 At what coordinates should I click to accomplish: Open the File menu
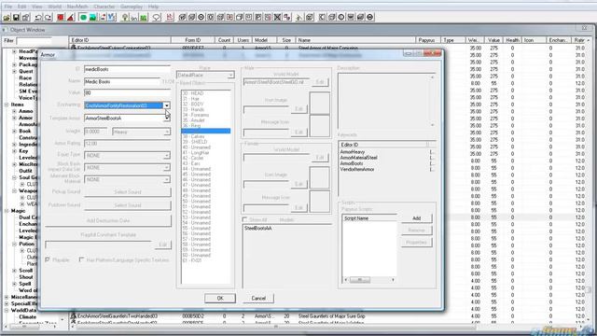[x=8, y=7]
